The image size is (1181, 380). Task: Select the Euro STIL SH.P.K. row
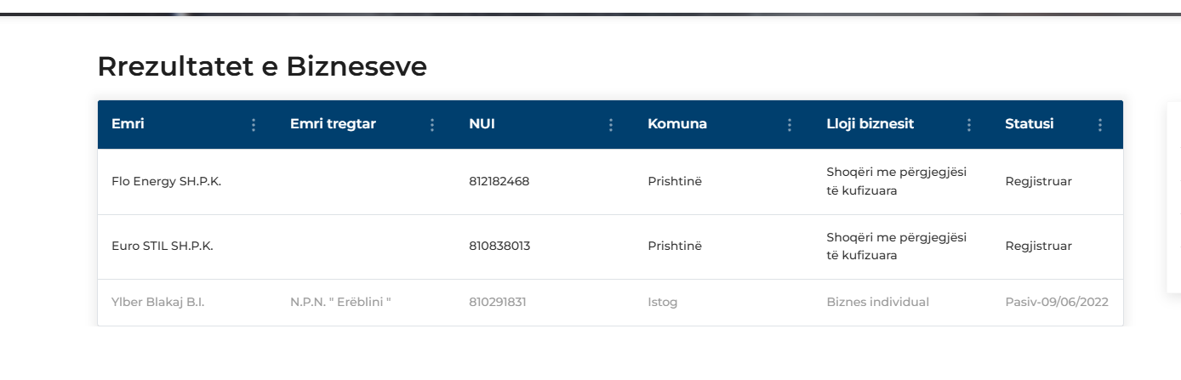point(610,247)
